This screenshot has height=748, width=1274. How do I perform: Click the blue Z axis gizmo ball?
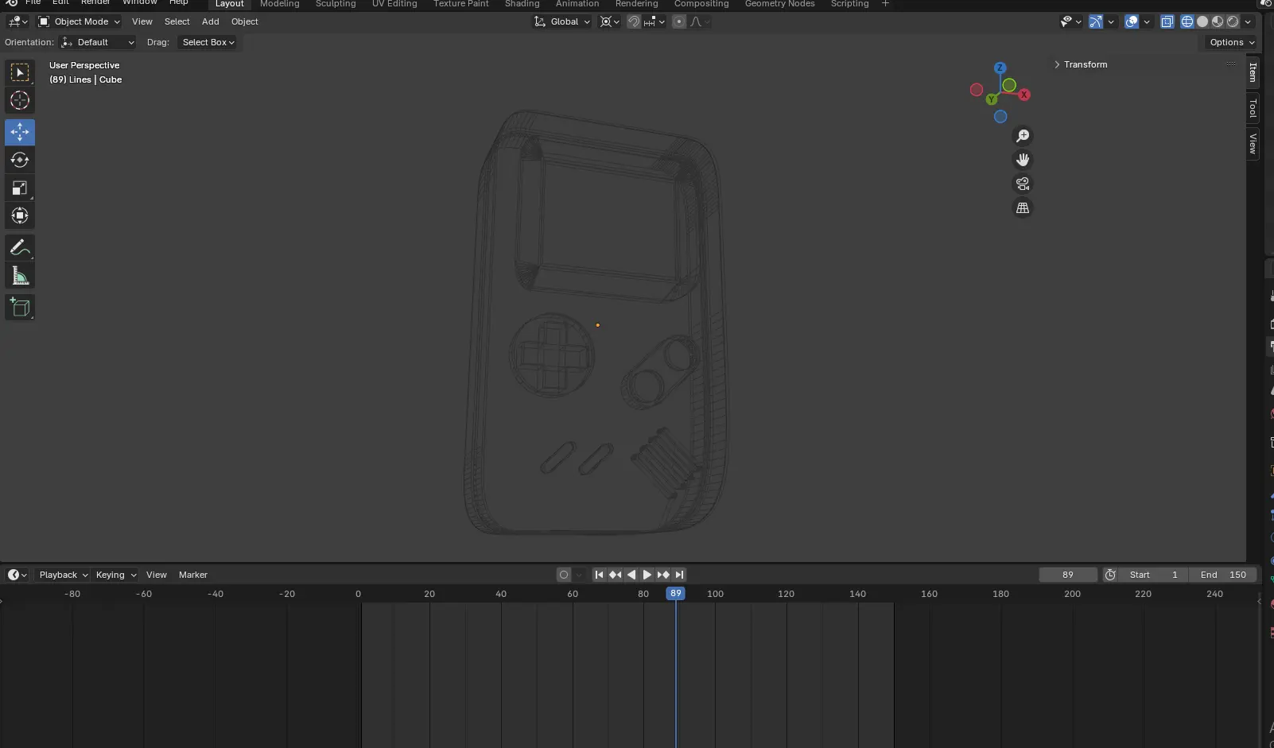(x=1000, y=68)
